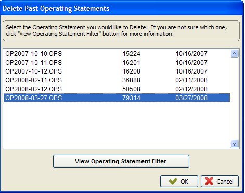Click size value 15224 in first row
This screenshot has width=245, height=193.
[x=131, y=54]
